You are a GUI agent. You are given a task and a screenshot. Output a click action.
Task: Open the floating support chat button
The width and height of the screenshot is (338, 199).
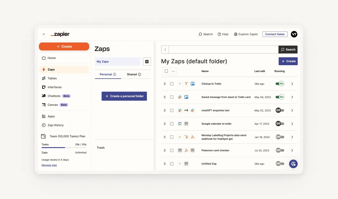coord(293,164)
